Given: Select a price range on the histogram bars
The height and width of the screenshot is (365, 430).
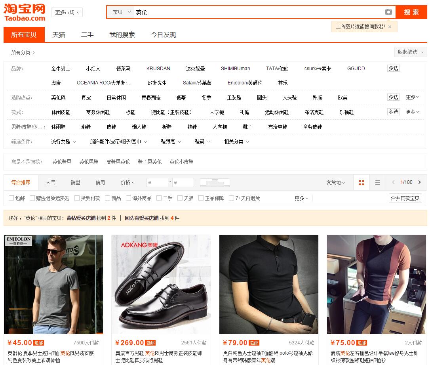Looking at the screenshot, I should coord(215,182).
